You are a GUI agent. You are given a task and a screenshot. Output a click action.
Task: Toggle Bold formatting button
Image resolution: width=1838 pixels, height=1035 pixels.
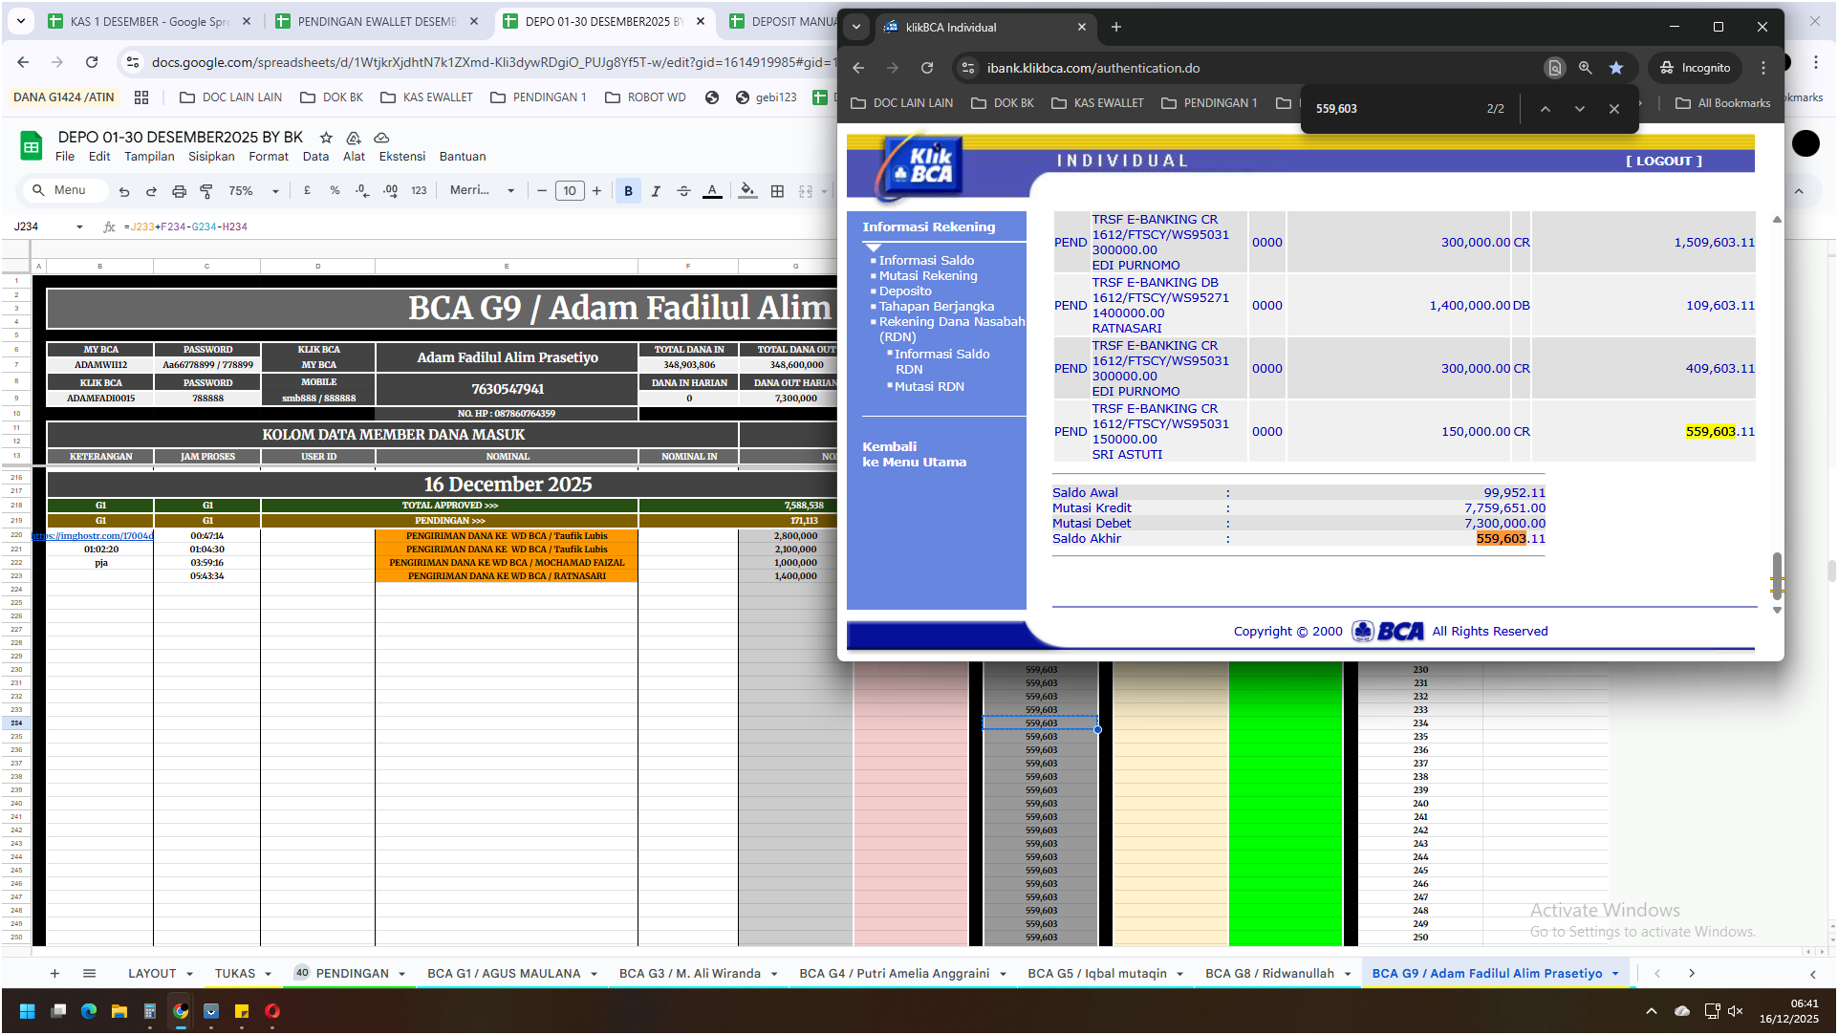[628, 191]
